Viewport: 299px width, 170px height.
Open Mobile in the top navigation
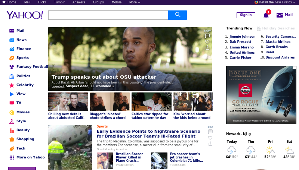point(117,2)
